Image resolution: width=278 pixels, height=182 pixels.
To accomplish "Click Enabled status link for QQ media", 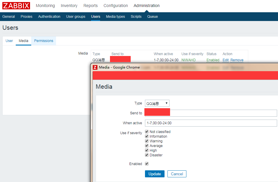I will pyautogui.click(x=213, y=60).
